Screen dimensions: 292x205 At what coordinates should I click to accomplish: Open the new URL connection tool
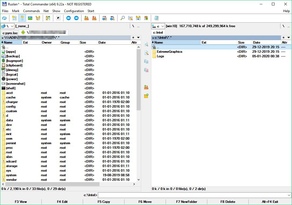(x=112, y=18)
